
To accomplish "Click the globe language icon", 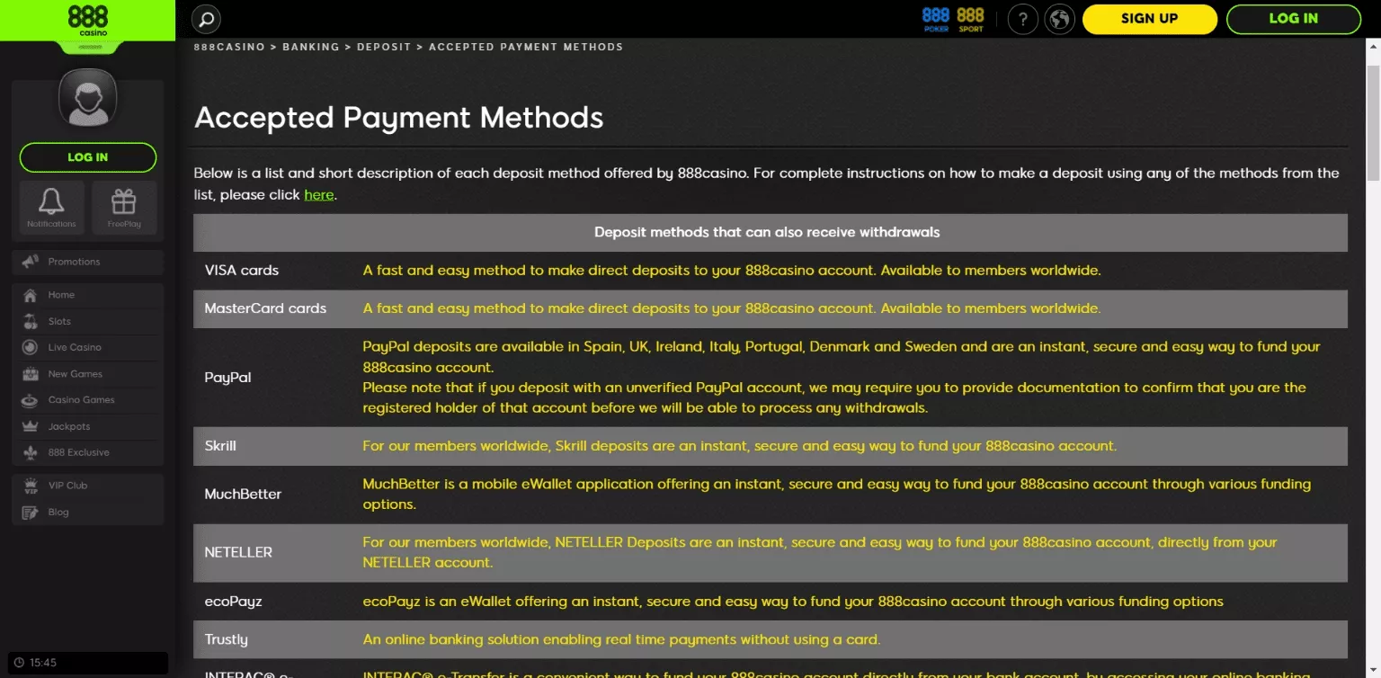I will tap(1060, 19).
